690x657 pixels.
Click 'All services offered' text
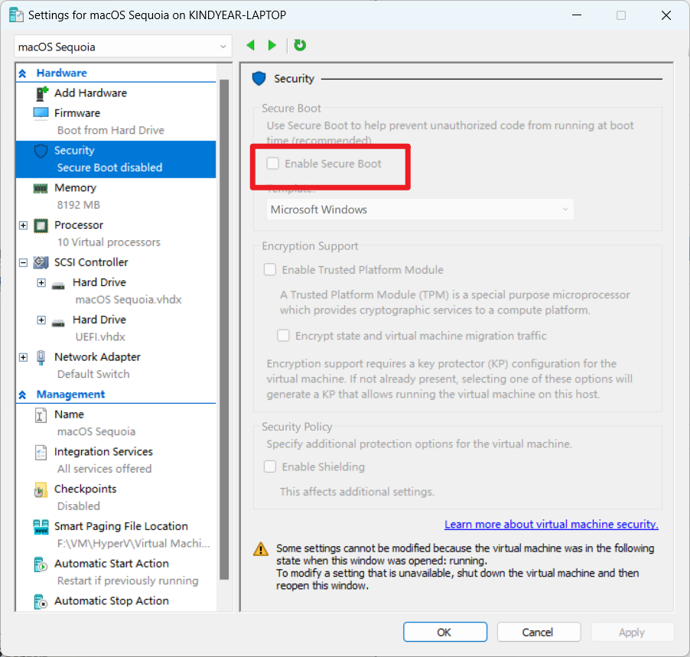(104, 469)
